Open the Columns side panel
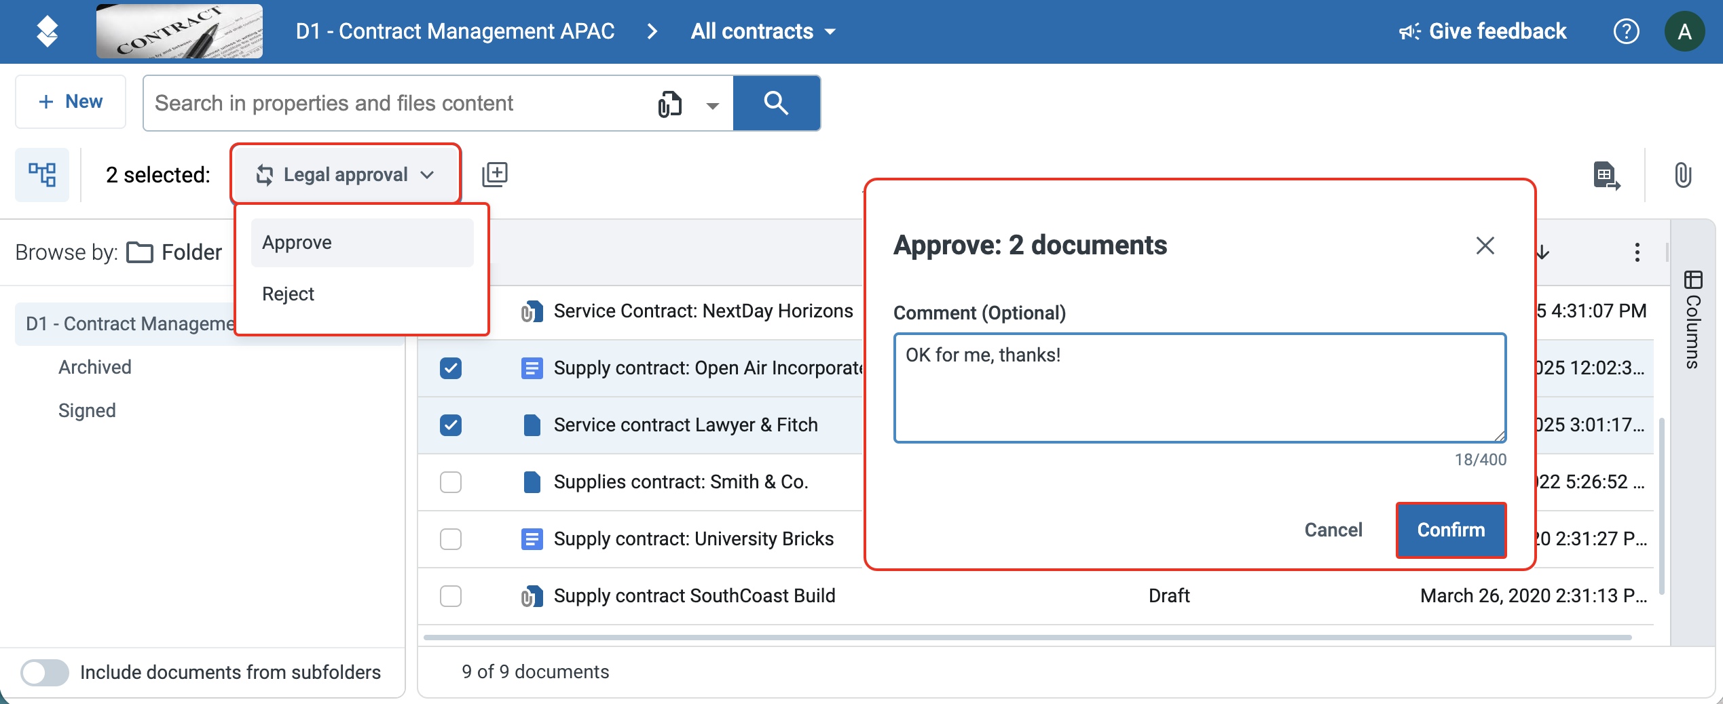This screenshot has width=1723, height=704. click(x=1692, y=319)
